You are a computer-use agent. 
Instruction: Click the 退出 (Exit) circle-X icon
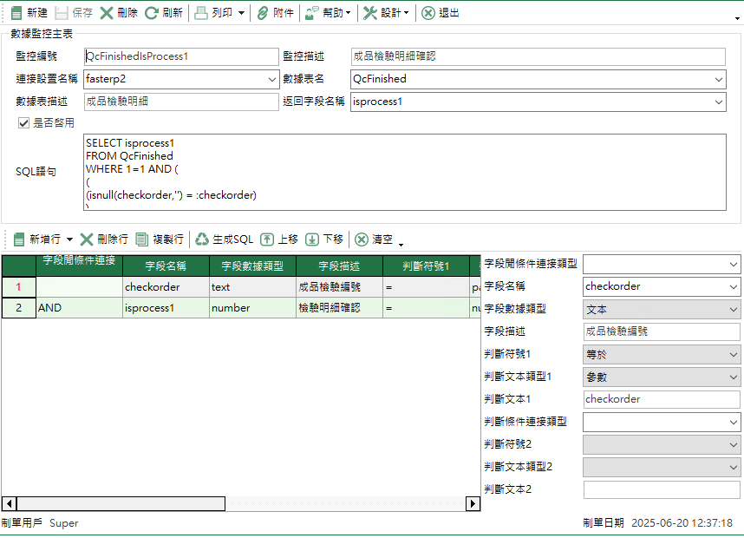tap(428, 13)
